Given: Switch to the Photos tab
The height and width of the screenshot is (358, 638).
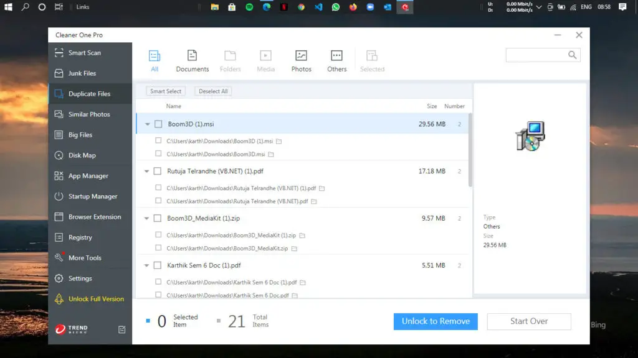Looking at the screenshot, I should click(301, 61).
